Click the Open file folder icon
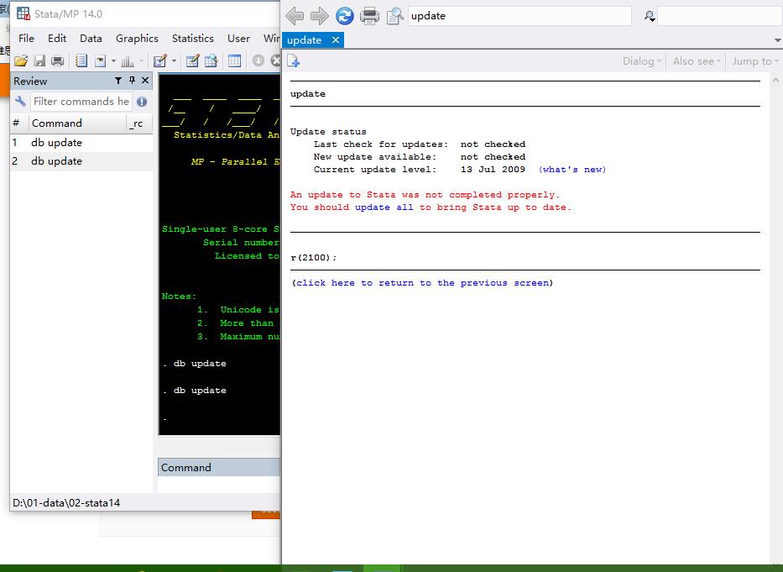 21,60
